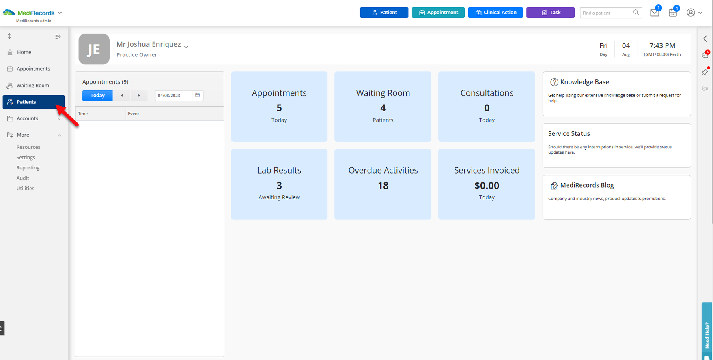This screenshot has width=713, height=360.
Task: Click the More folder-plus icon
Action: pos(10,135)
